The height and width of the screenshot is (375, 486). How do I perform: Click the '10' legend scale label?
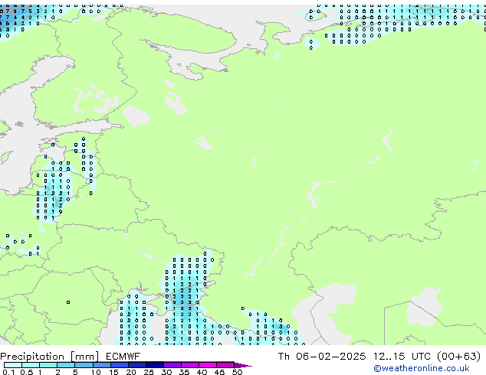[x=96, y=372]
